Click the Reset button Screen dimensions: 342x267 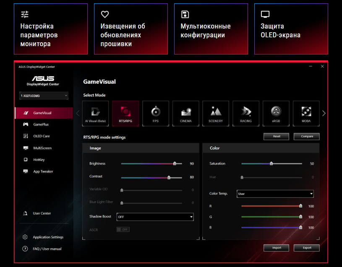(x=276, y=137)
